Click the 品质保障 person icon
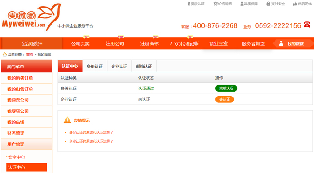 point(242,4)
